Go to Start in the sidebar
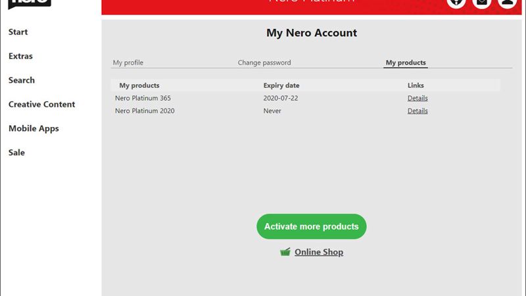The width and height of the screenshot is (526, 296). (18, 32)
